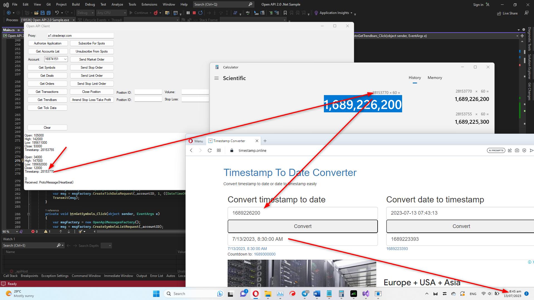Stop debugging with the red square icon

(x=194, y=13)
